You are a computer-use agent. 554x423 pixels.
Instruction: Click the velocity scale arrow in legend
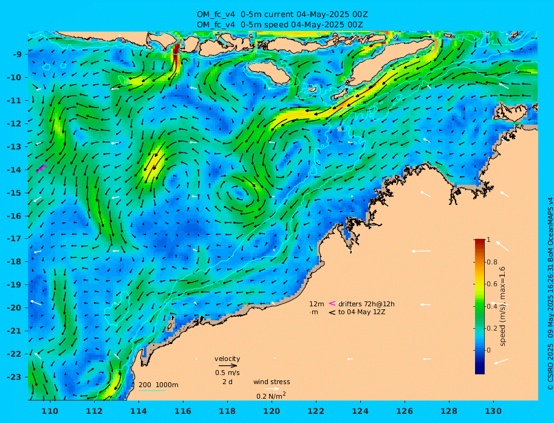(x=228, y=366)
